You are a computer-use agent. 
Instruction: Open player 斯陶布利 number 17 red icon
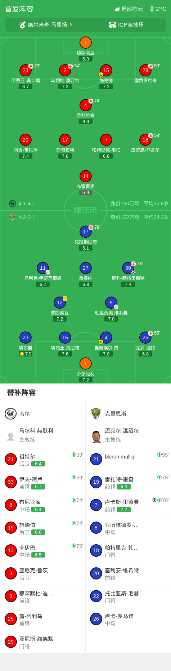(x=65, y=140)
